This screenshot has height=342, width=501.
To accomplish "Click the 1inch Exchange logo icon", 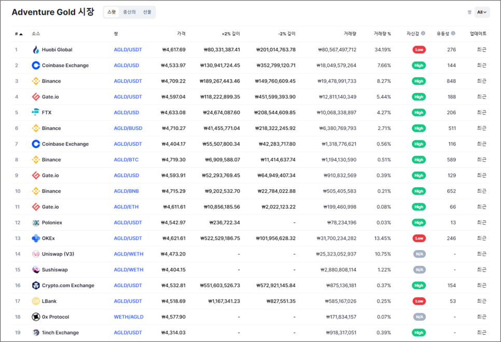I will [36, 333].
